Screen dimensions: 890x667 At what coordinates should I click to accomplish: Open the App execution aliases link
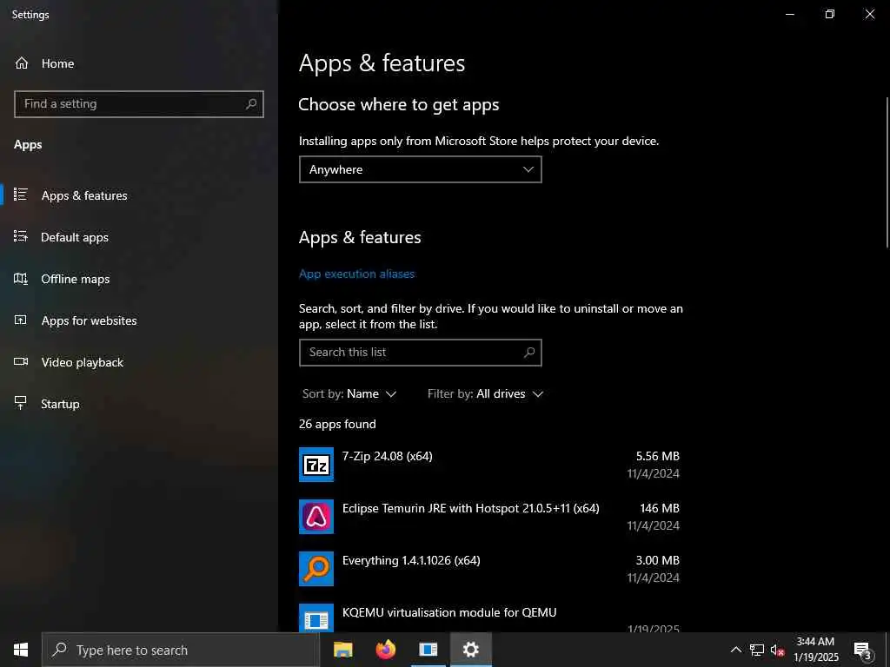(356, 274)
